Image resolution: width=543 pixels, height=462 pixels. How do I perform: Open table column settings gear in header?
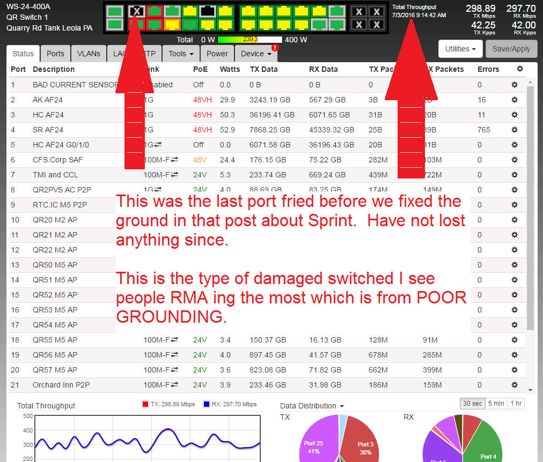[519, 69]
